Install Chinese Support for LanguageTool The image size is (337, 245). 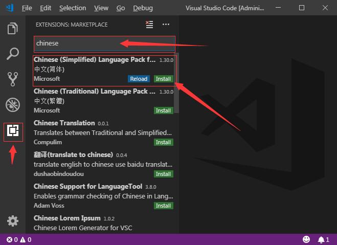click(163, 206)
